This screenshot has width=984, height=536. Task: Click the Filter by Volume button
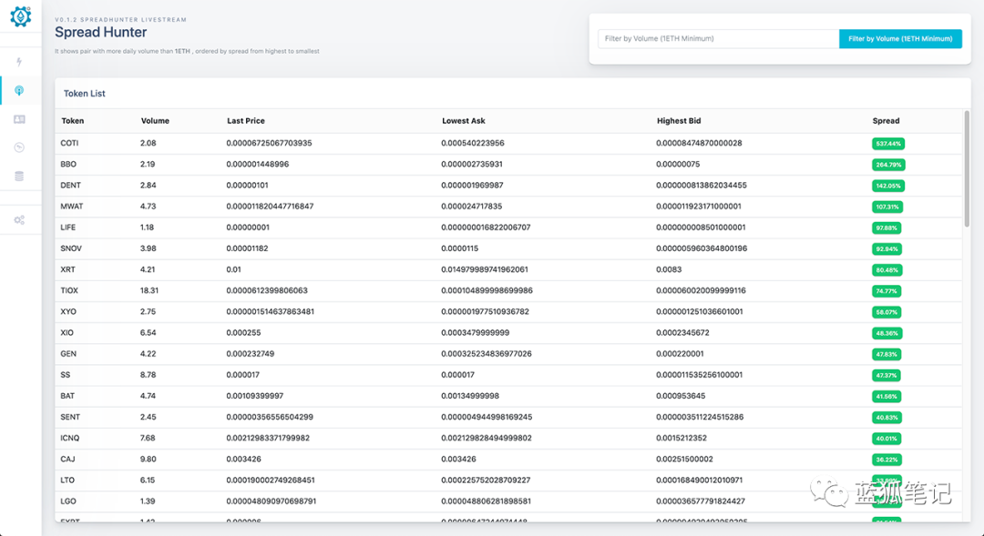click(x=899, y=39)
